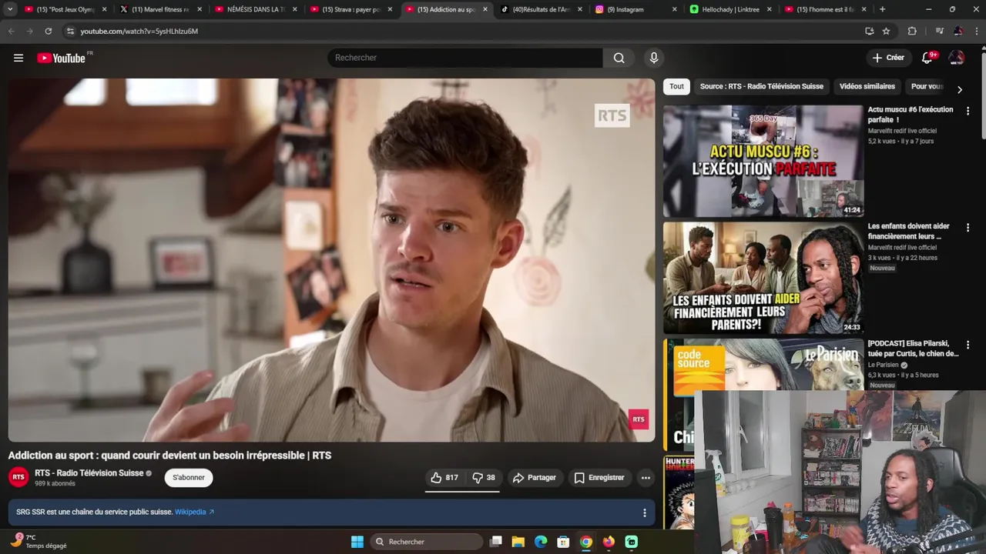
Task: View site information icon in address bar
Action: [70, 31]
